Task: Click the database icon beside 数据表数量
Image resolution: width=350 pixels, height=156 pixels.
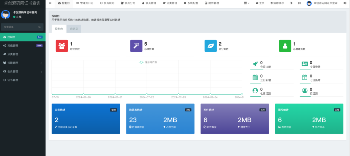Action: click(x=130, y=127)
